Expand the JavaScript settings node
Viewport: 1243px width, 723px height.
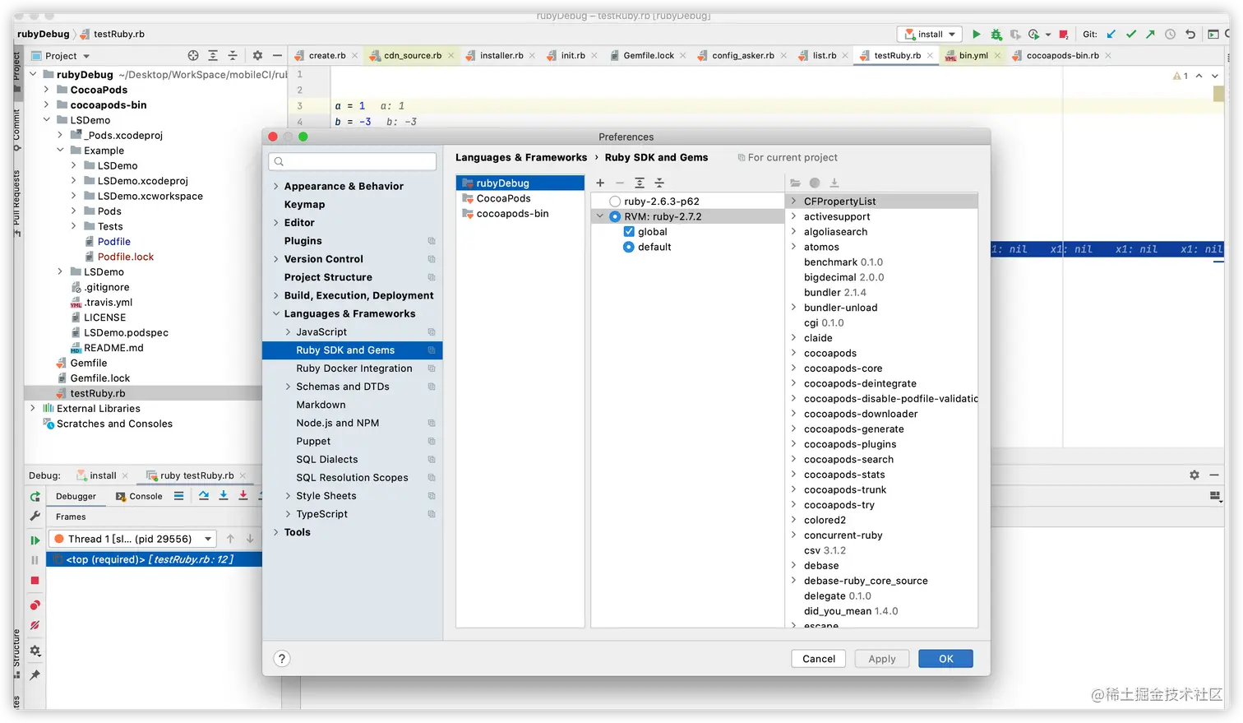[288, 332]
